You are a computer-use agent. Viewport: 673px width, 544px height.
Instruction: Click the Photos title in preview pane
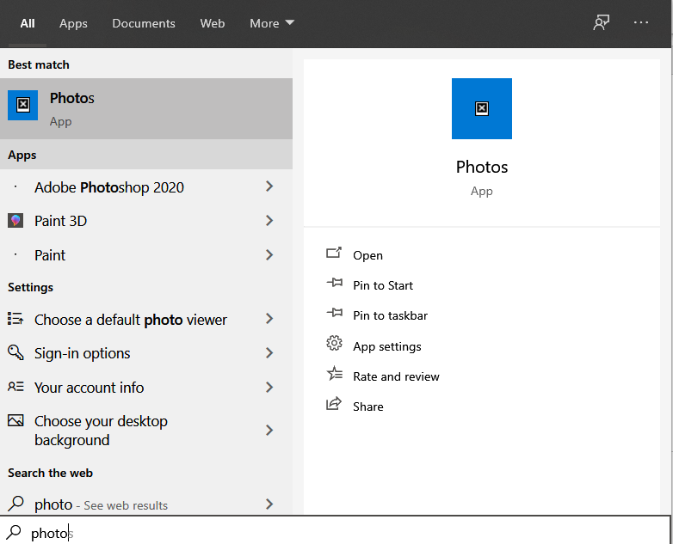[x=482, y=167]
